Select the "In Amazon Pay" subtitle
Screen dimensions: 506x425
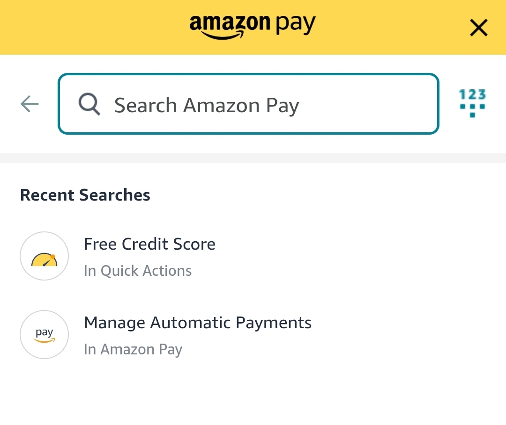point(133,349)
